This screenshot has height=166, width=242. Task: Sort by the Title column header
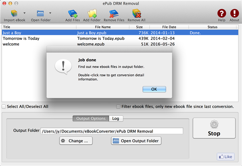click(39, 27)
